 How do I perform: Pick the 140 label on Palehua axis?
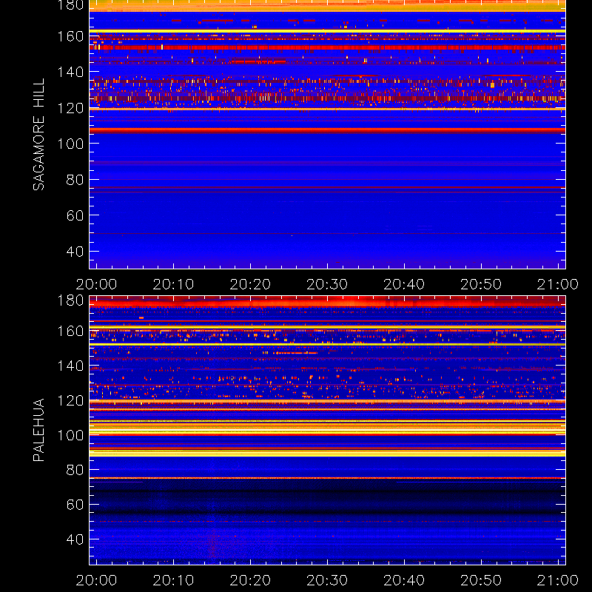[70, 366]
